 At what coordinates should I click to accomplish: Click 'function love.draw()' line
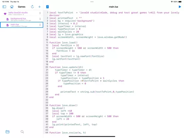tap(63, 105)
